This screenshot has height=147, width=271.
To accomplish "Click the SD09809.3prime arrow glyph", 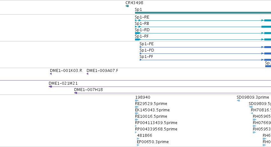I will pos(238,101).
